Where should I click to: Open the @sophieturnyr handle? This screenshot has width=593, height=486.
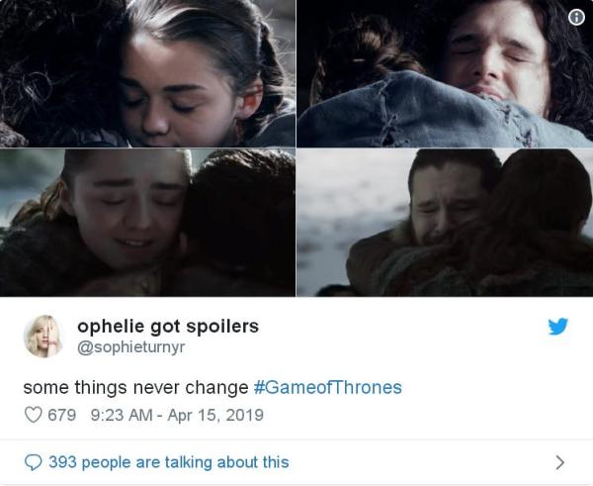(130, 347)
